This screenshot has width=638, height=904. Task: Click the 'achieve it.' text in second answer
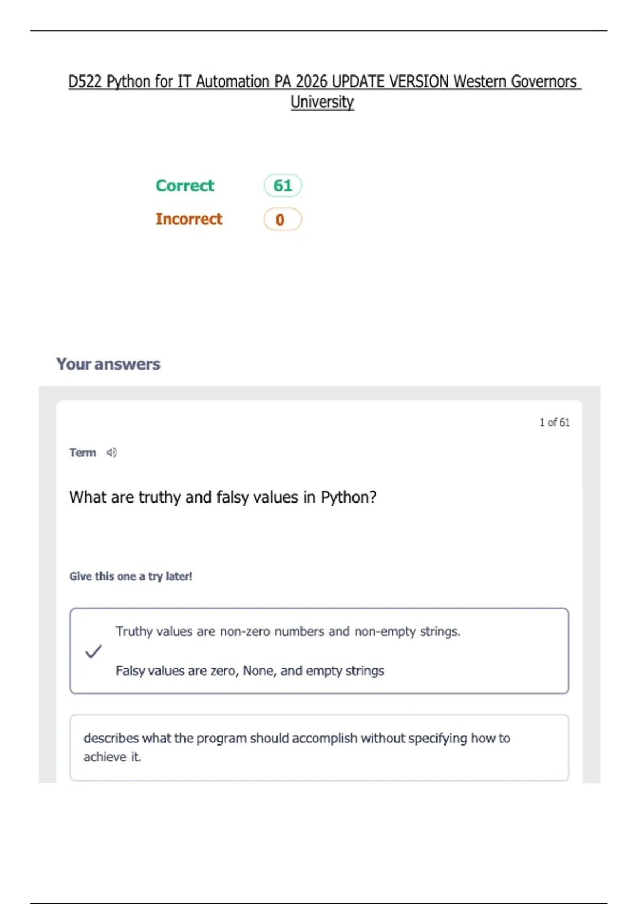pyautogui.click(x=112, y=757)
